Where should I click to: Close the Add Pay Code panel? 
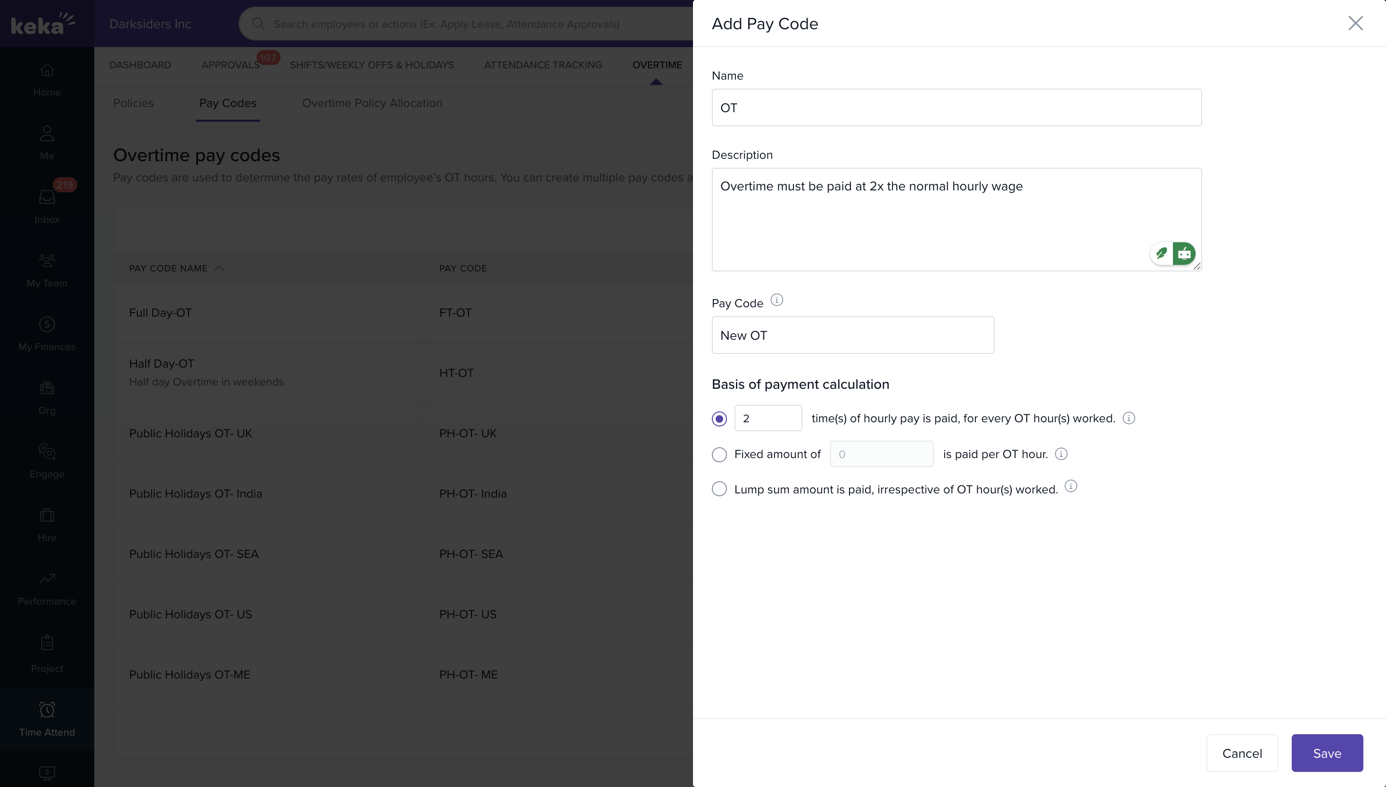1355,23
